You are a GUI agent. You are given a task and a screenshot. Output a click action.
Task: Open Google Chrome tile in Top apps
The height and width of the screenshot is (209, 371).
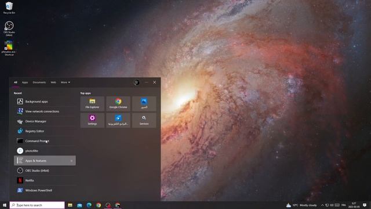pos(118,103)
